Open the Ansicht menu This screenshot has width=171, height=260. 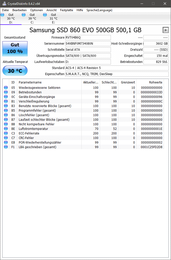(x=52, y=10)
